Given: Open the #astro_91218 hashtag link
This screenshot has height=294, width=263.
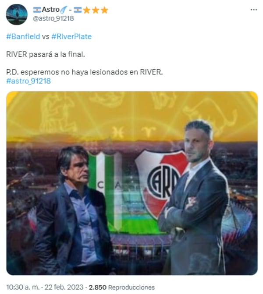Looking at the screenshot, I should click(28, 81).
